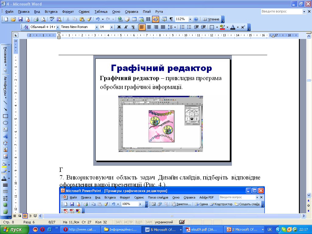
Task: Open the Columns layout icon
Action: 148,19
